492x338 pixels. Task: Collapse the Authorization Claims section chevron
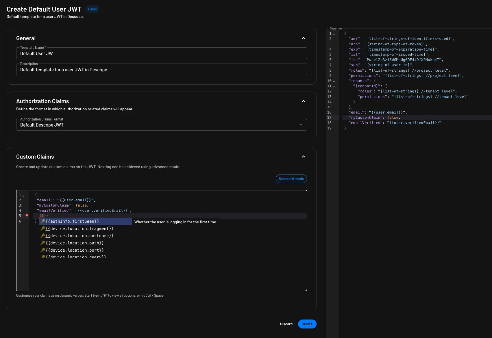(x=304, y=101)
